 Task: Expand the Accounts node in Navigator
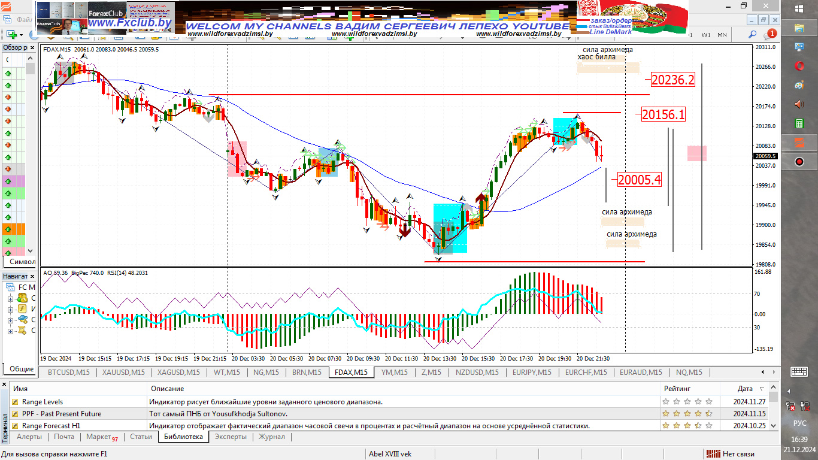click(x=10, y=298)
